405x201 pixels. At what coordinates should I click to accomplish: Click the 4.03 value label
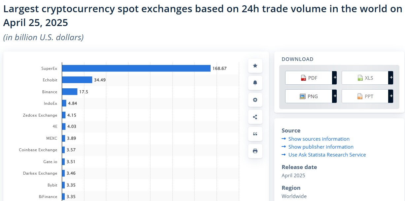72,127
